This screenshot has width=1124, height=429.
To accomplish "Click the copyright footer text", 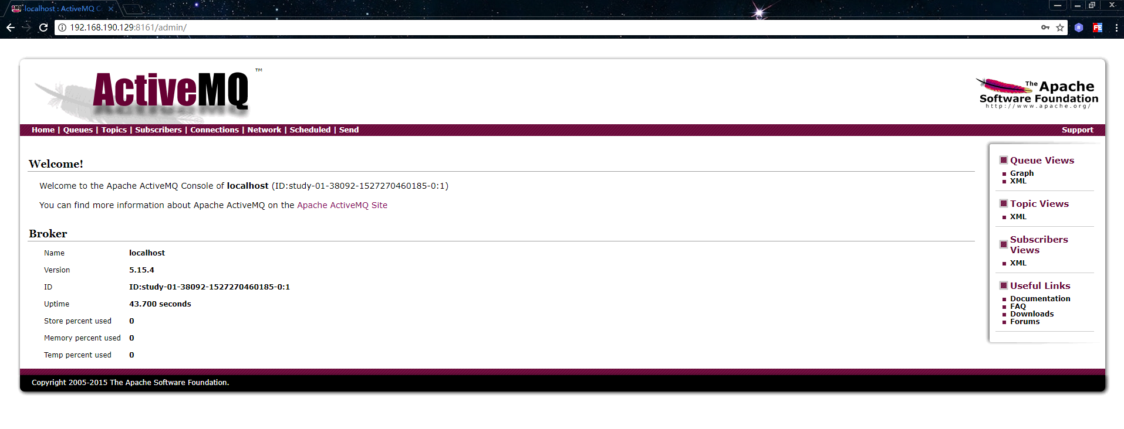I will [x=130, y=383].
